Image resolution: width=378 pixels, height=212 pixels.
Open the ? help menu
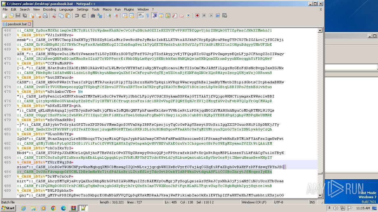[x=153, y=9]
